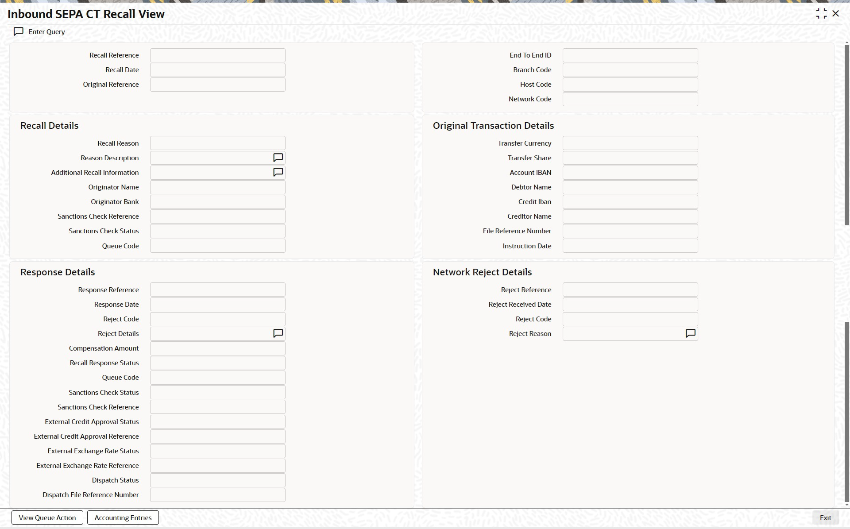This screenshot has width=850, height=529.
Task: Focus the End To End ID field
Action: point(630,55)
